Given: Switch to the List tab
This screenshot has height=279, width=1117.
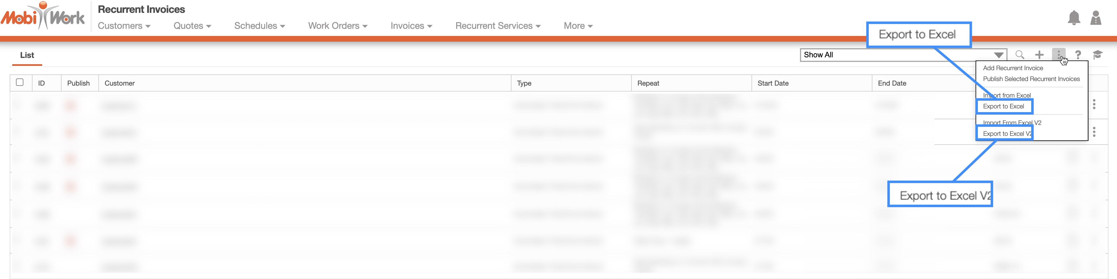Looking at the screenshot, I should point(27,55).
